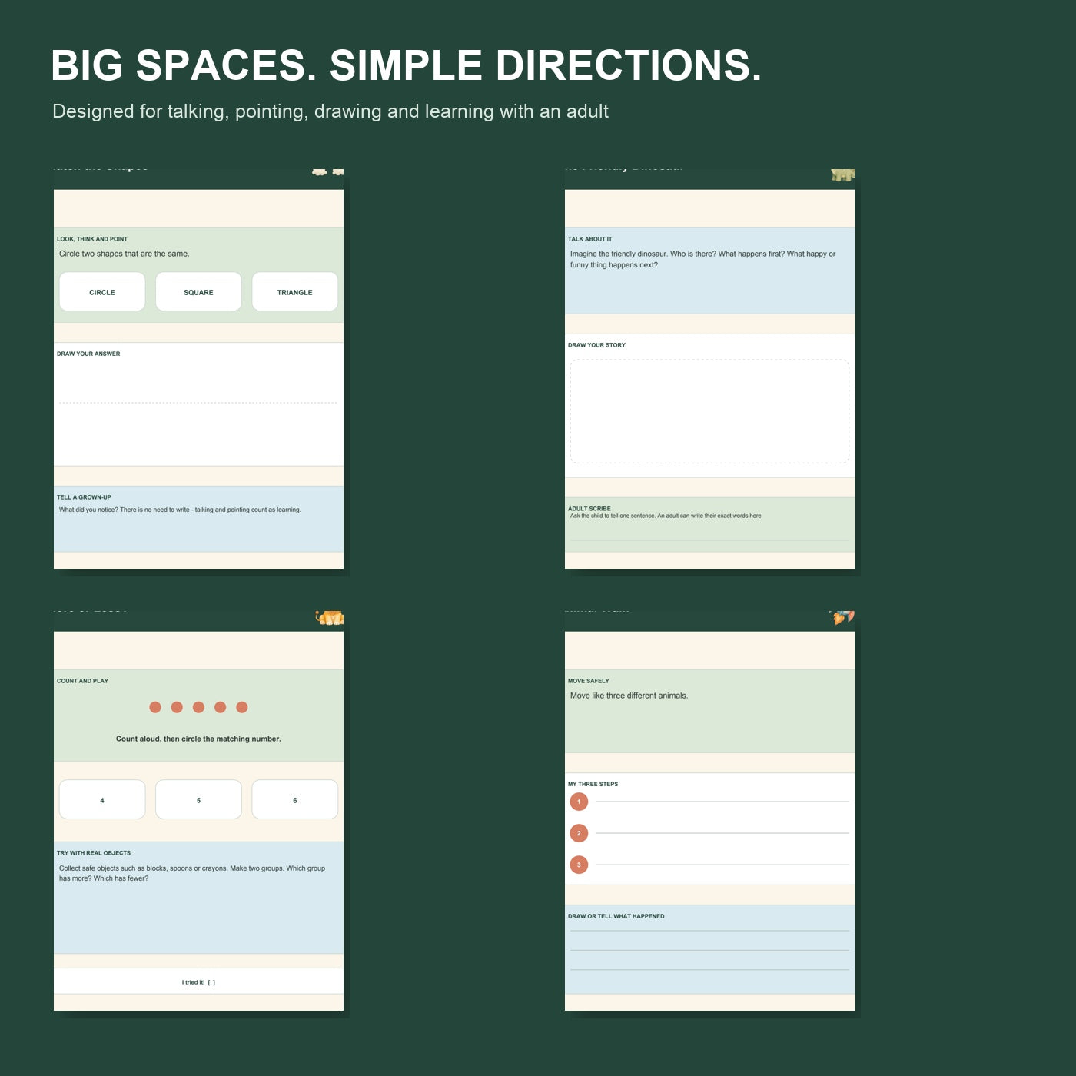Click the numbered circle 2 under My Three Steps
This screenshot has height=1076, width=1076.
pyautogui.click(x=579, y=833)
